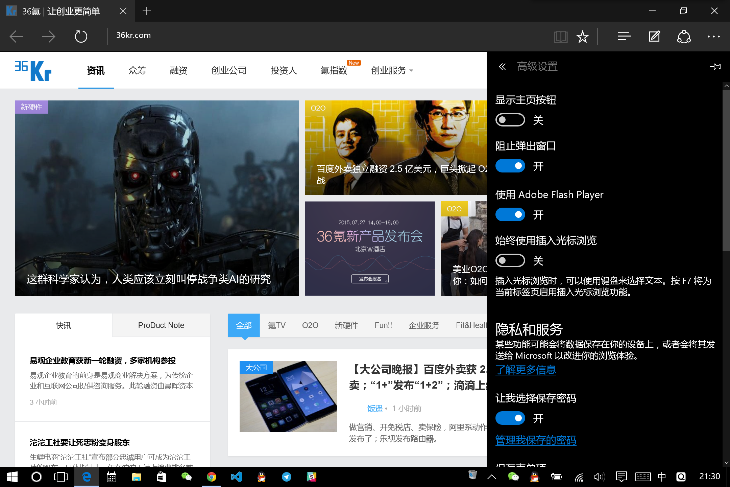Select O2O category tab
Viewport: 730px width, 487px height.
tap(310, 325)
